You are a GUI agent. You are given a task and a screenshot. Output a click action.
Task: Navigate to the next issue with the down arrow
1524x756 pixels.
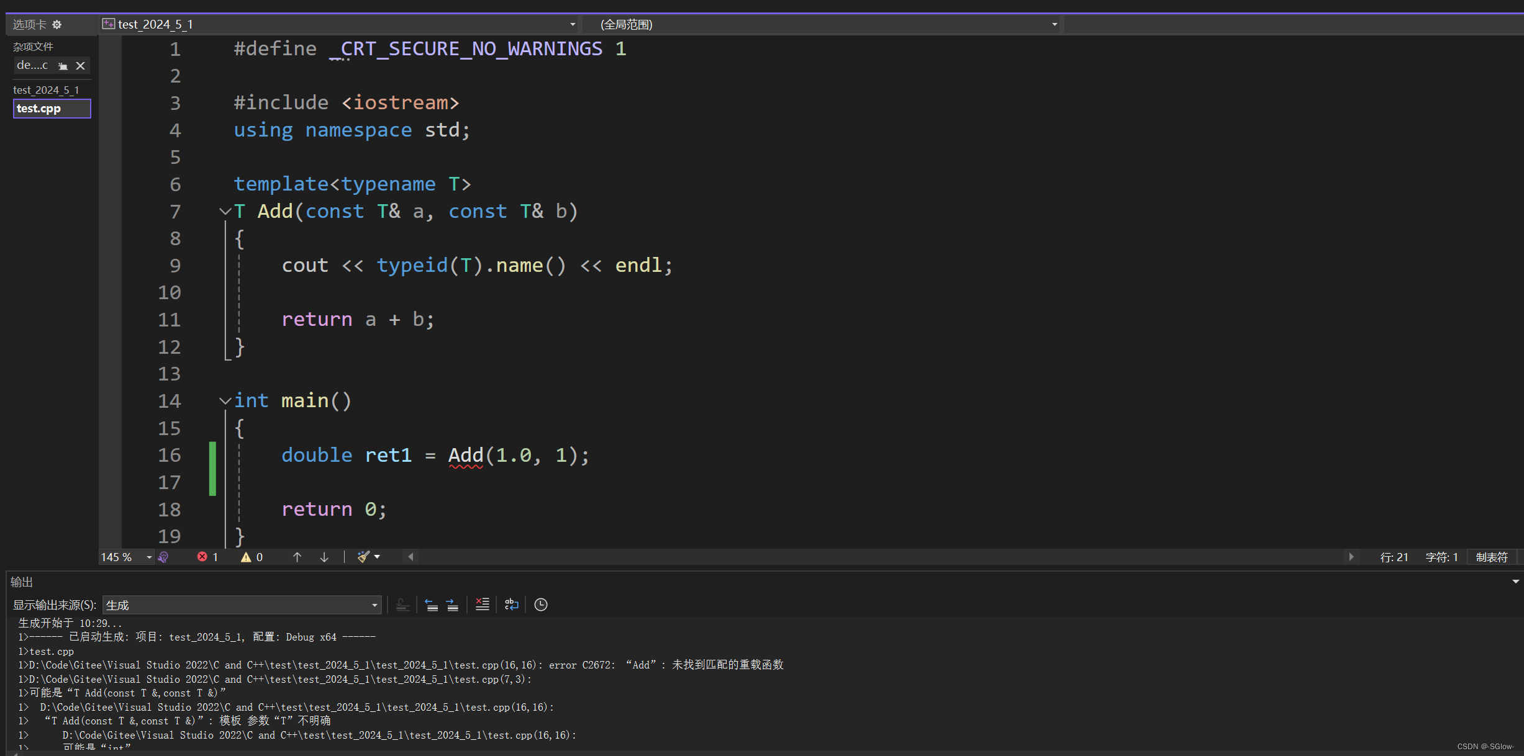click(324, 557)
